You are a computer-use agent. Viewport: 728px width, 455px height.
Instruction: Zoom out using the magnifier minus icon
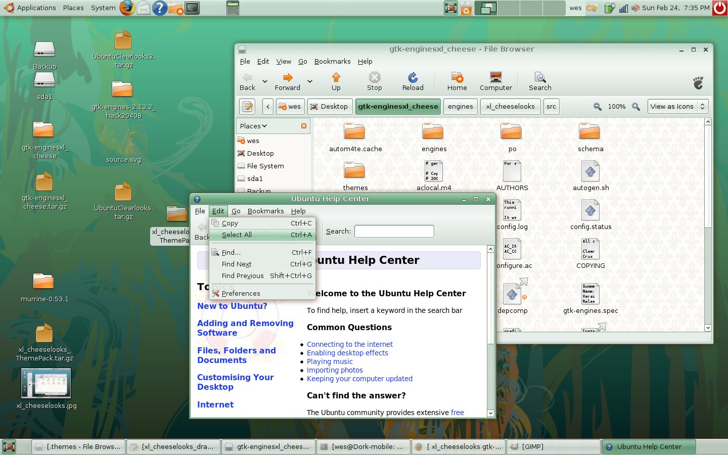pos(598,107)
